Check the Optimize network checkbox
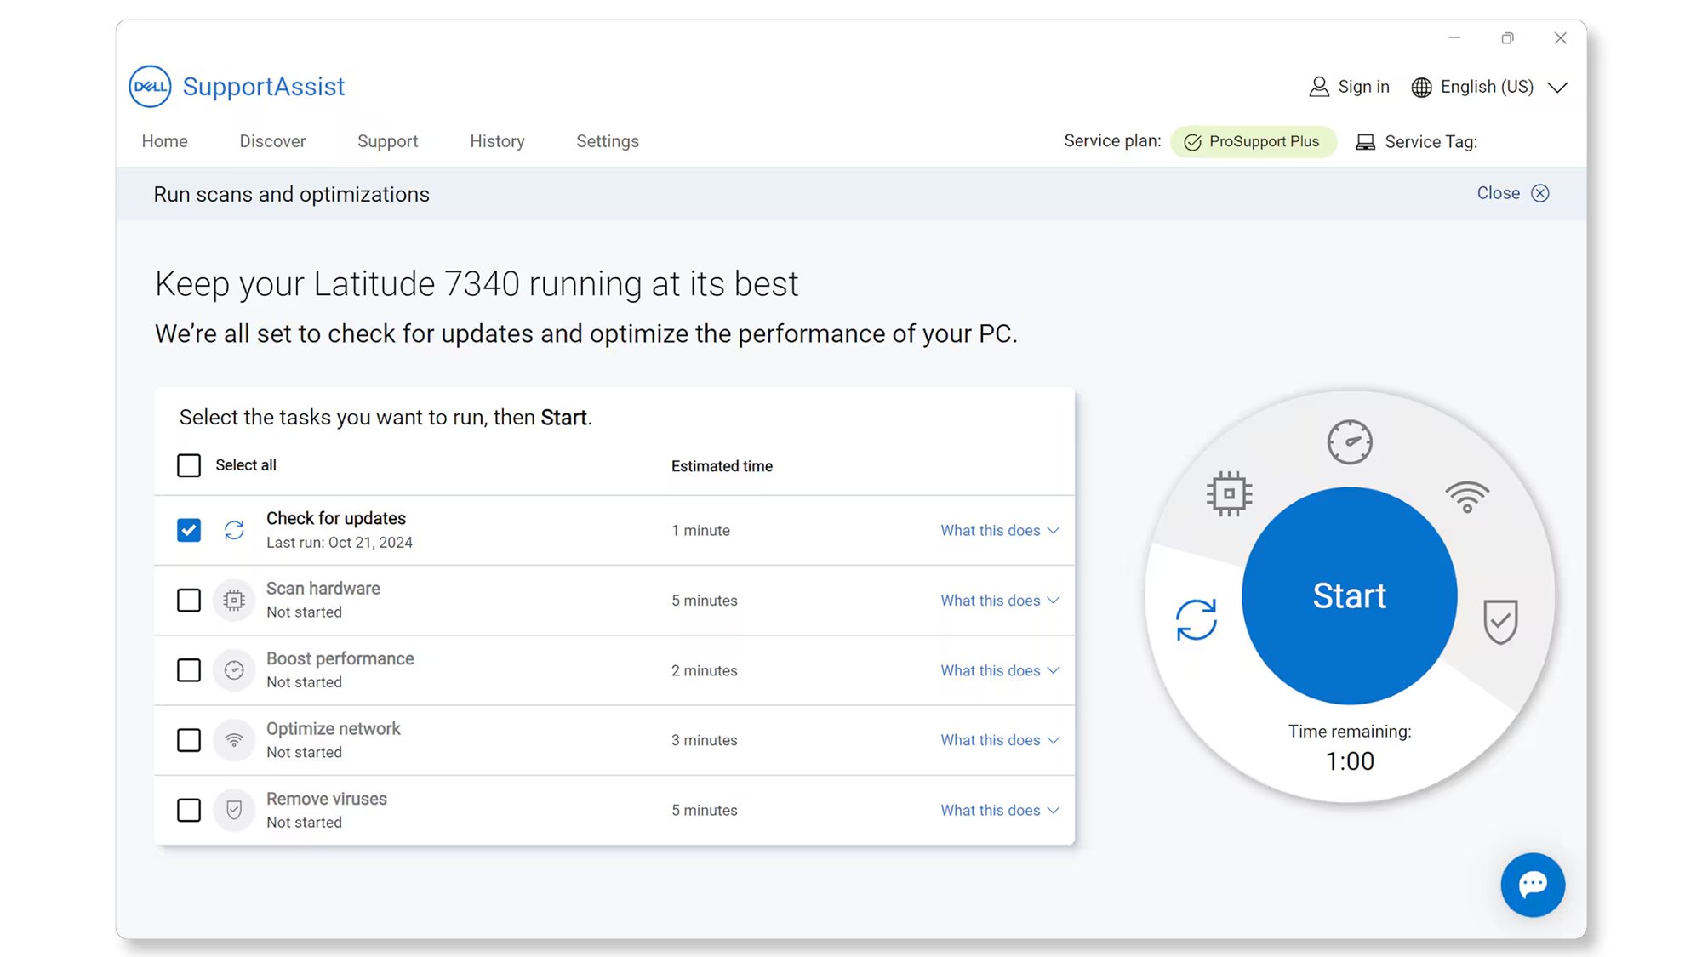The height and width of the screenshot is (957, 1702). [189, 740]
